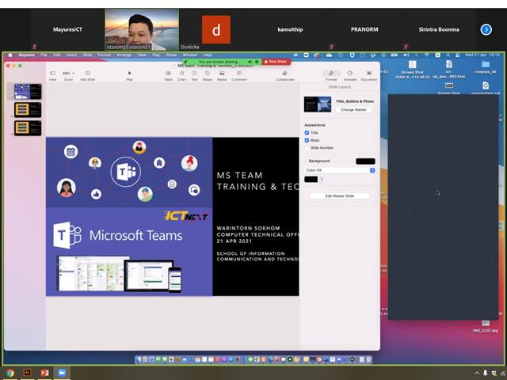Click the Add Slide toolbar icon
507x380 pixels.
pos(87,74)
